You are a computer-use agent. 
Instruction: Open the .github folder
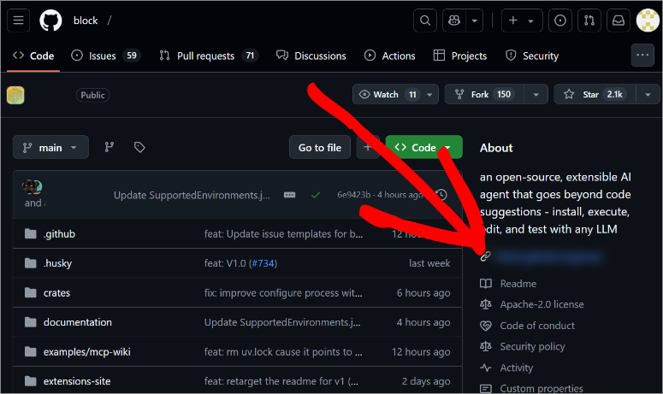pyautogui.click(x=59, y=233)
